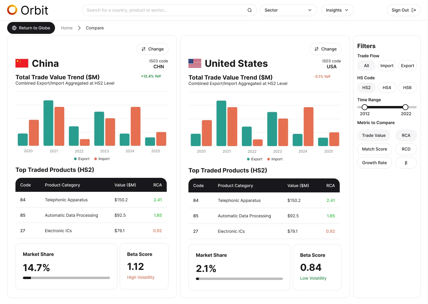The width and height of the screenshot is (428, 304).
Task: Click the China flag icon
Action: tap(22, 63)
